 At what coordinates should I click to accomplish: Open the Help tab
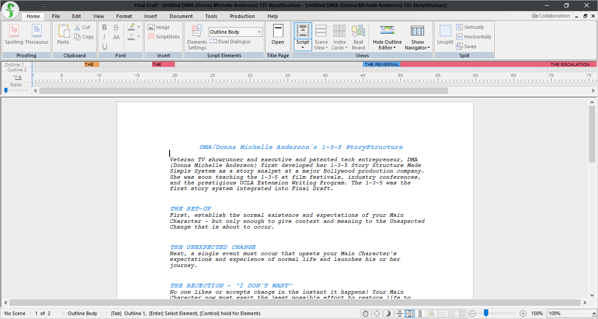click(x=273, y=16)
